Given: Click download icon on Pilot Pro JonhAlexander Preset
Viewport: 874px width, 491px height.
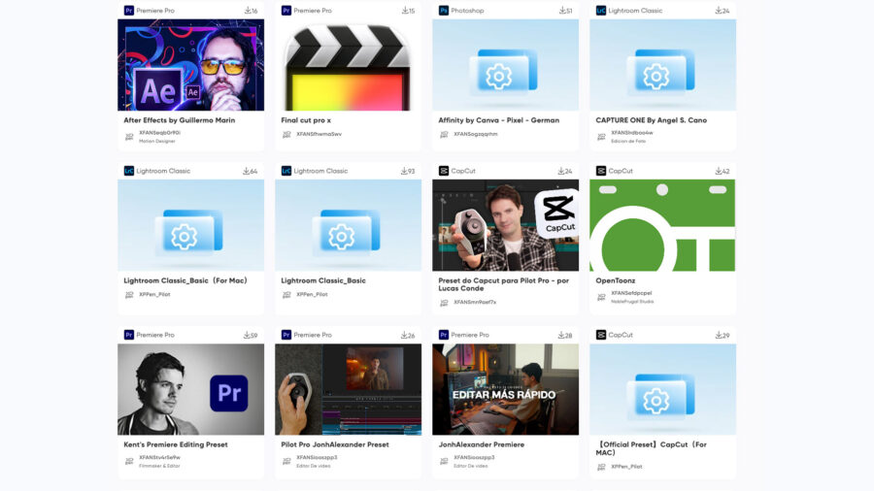Looking at the screenshot, I should click(x=404, y=335).
